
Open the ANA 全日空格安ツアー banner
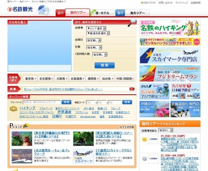154,91
